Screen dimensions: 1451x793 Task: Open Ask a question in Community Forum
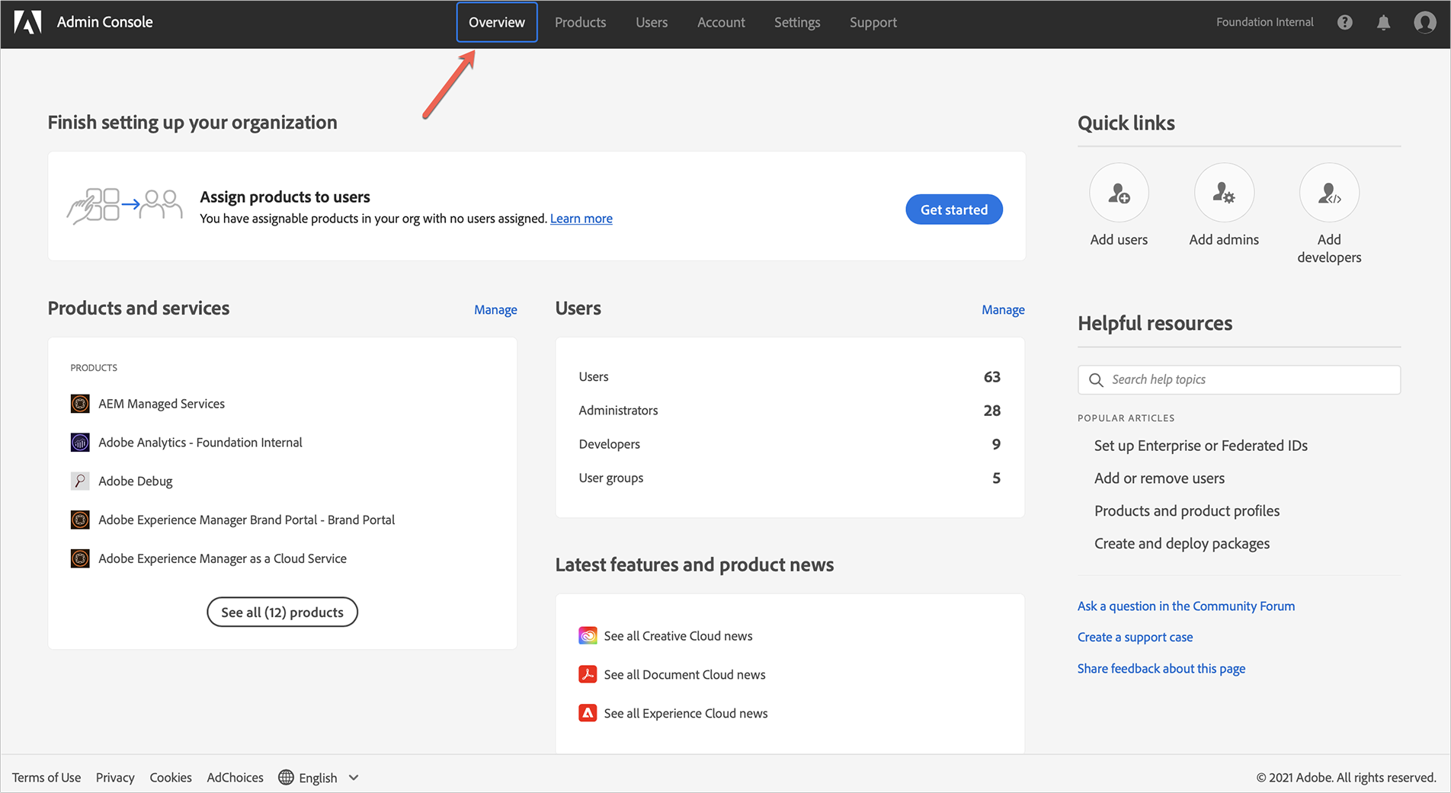(x=1186, y=606)
